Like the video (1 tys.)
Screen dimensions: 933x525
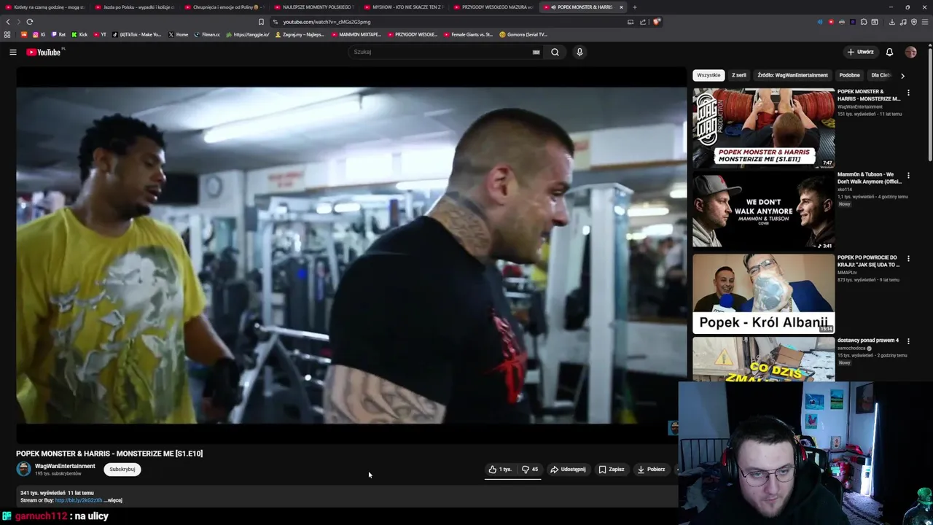coord(500,470)
